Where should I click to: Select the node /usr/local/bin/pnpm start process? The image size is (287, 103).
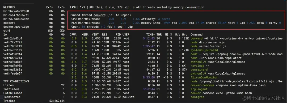216,58
